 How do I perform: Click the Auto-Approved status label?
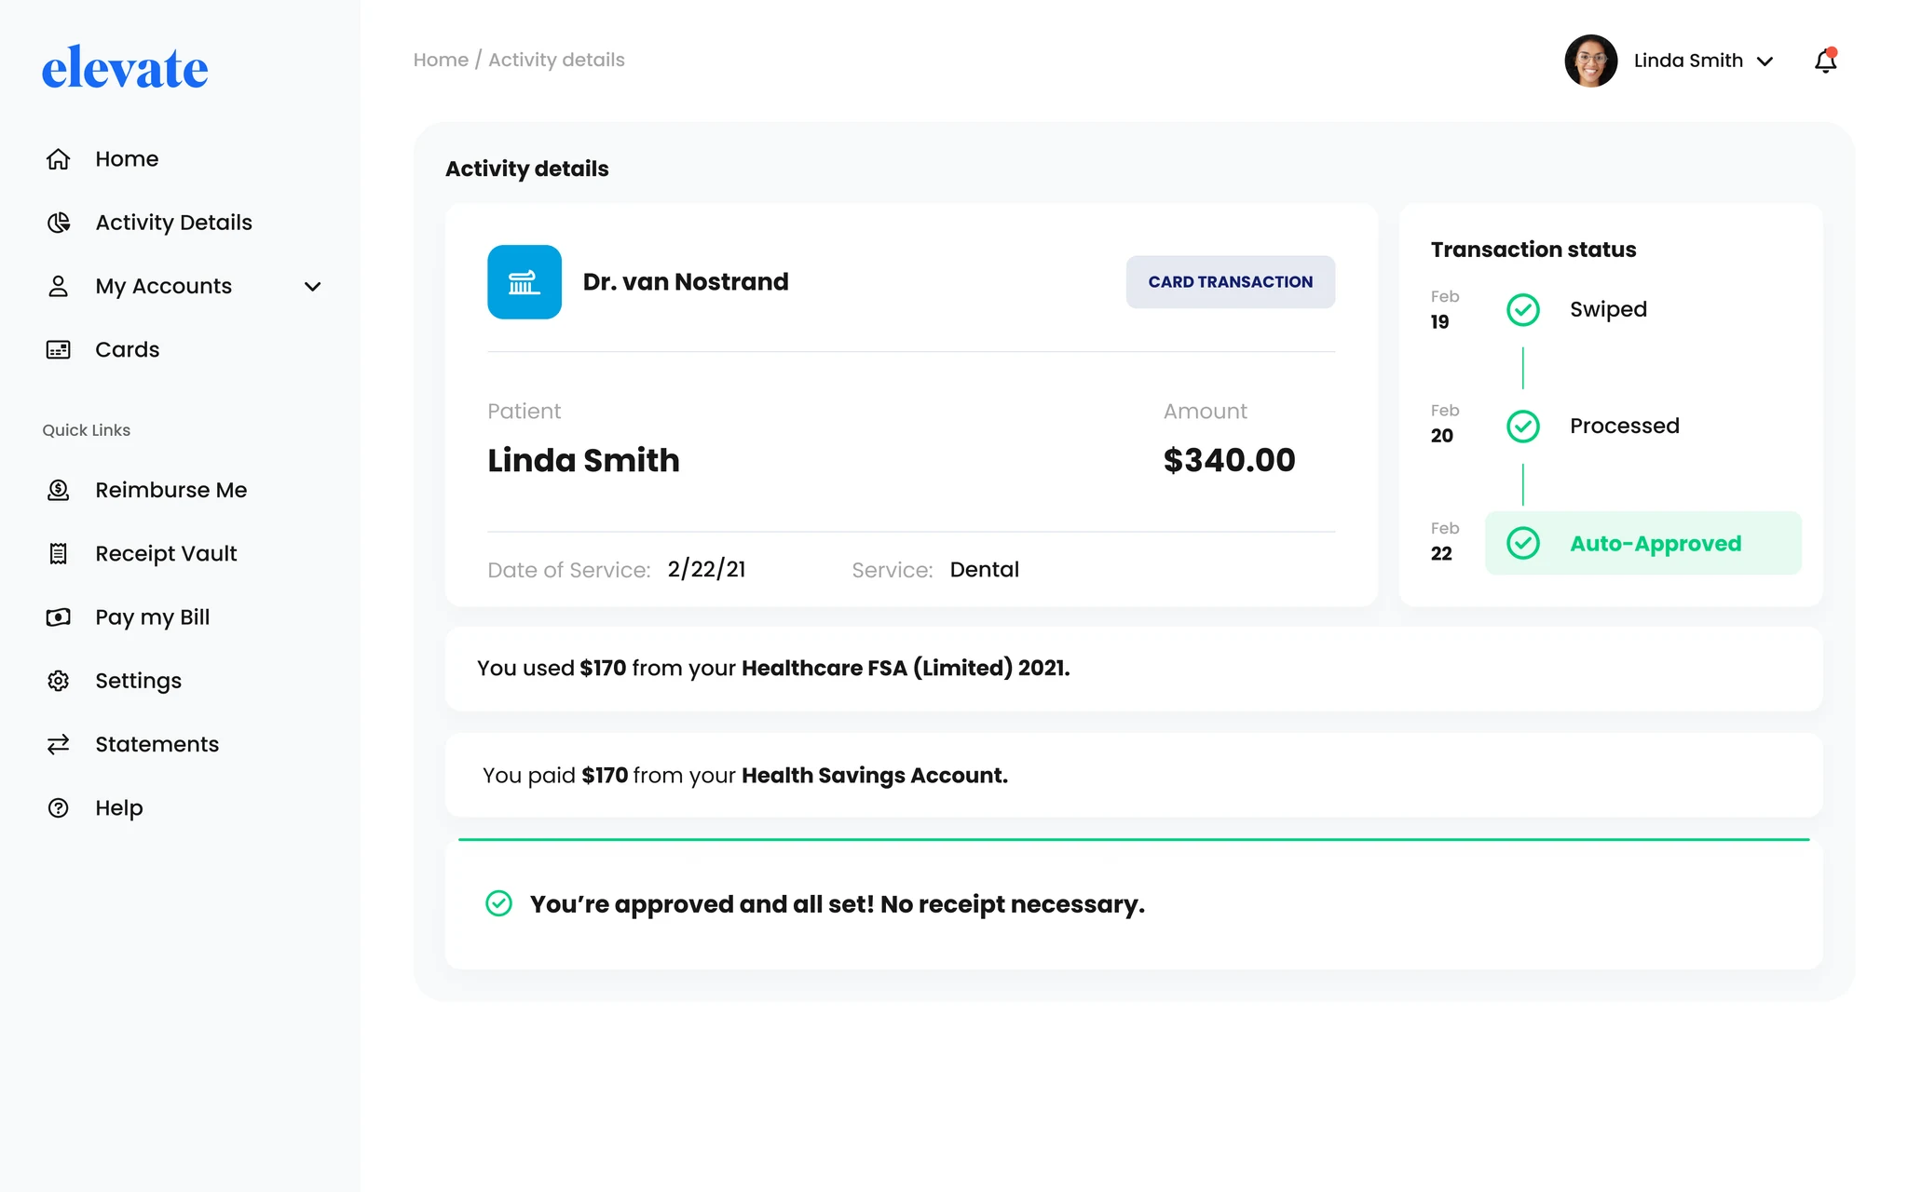(1655, 543)
